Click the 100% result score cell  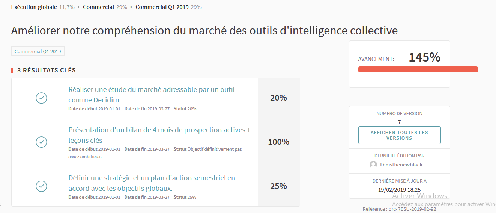(x=278, y=142)
